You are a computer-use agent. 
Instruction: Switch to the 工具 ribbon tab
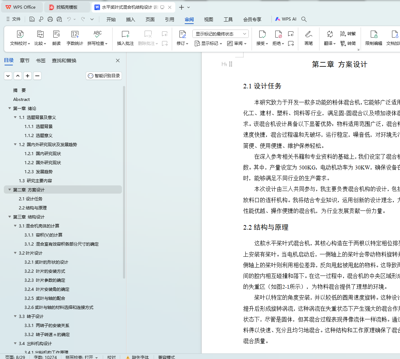click(228, 19)
